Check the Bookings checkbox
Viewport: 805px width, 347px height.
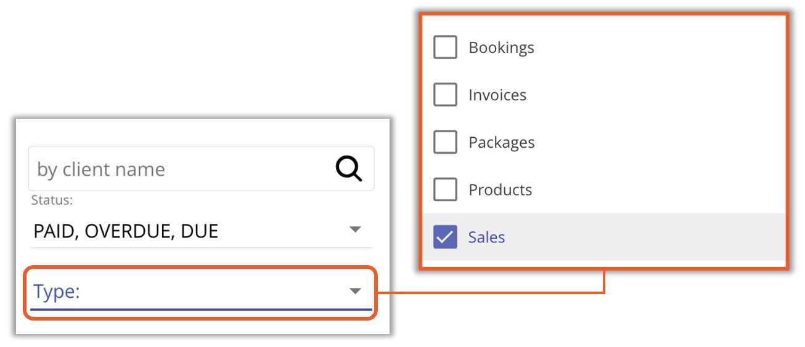click(x=445, y=47)
